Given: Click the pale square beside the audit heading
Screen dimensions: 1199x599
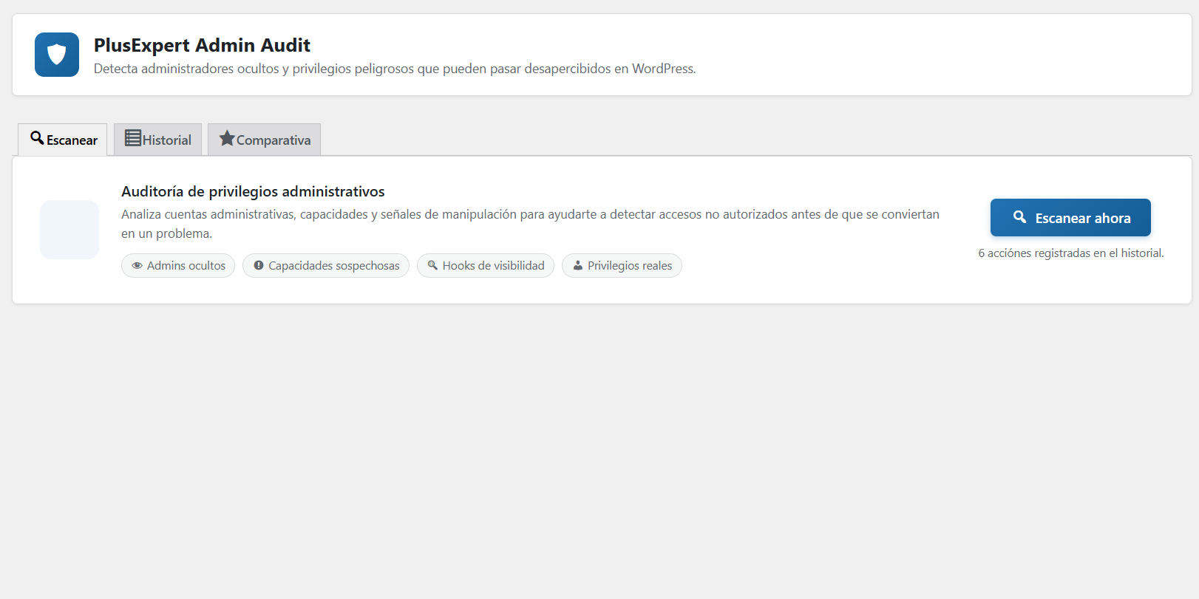Looking at the screenshot, I should tap(69, 230).
